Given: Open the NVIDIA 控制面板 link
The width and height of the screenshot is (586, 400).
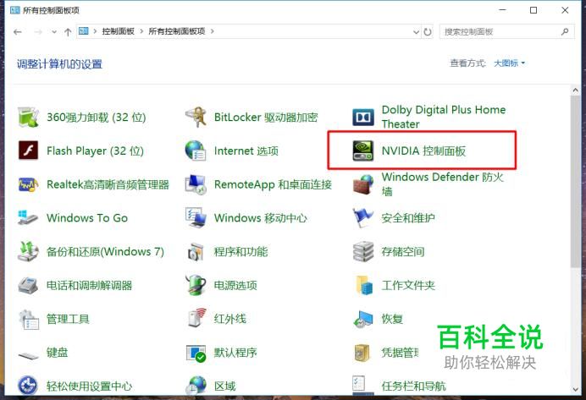Looking at the screenshot, I should pos(423,151).
